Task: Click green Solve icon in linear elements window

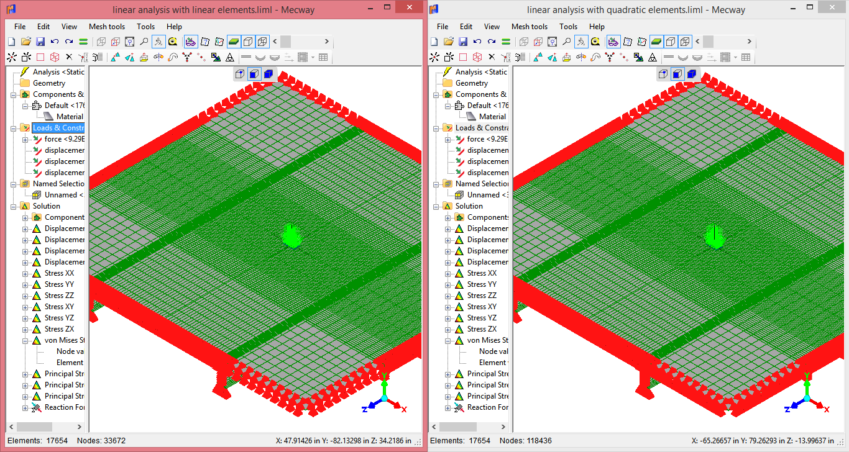Action: coord(83,42)
